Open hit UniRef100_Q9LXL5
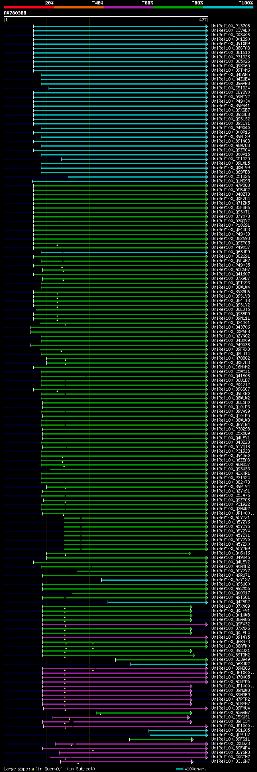Viewport: 257px width, 772px height. pyautogui.click(x=230, y=164)
